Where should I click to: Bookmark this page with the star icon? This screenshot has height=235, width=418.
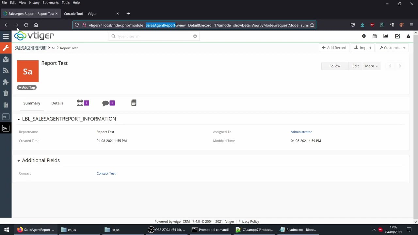click(312, 25)
